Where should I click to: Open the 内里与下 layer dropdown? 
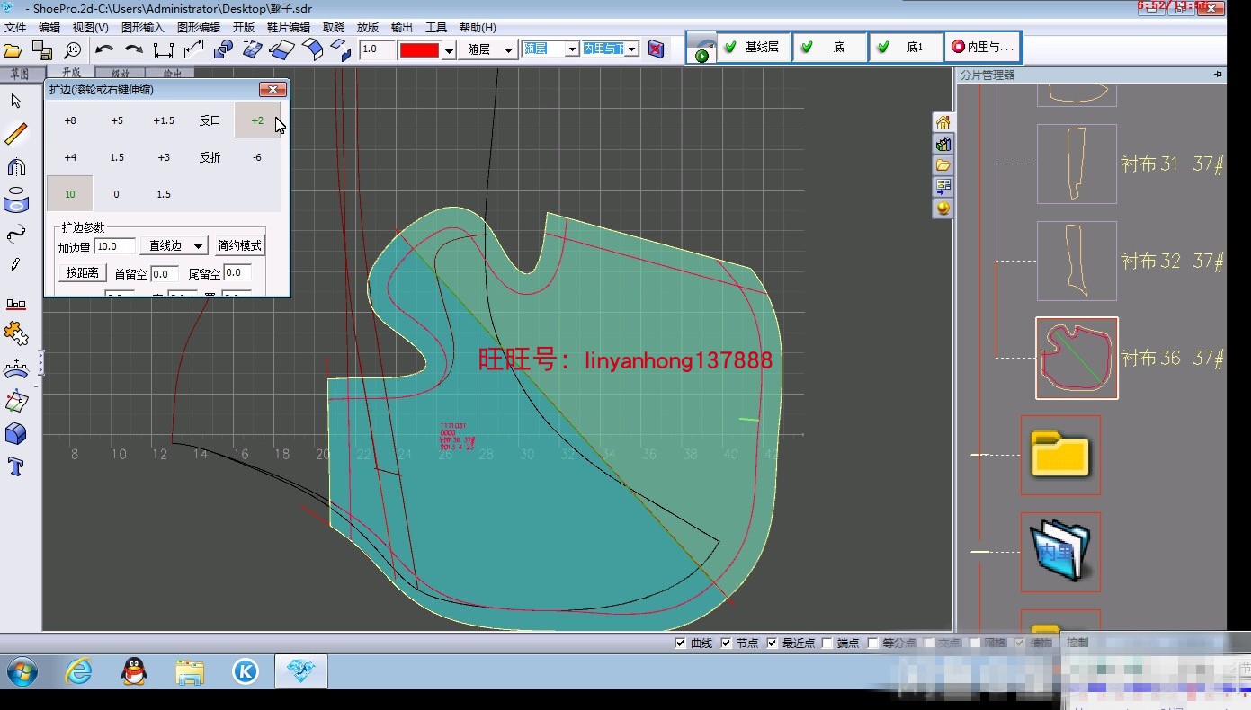coord(630,49)
